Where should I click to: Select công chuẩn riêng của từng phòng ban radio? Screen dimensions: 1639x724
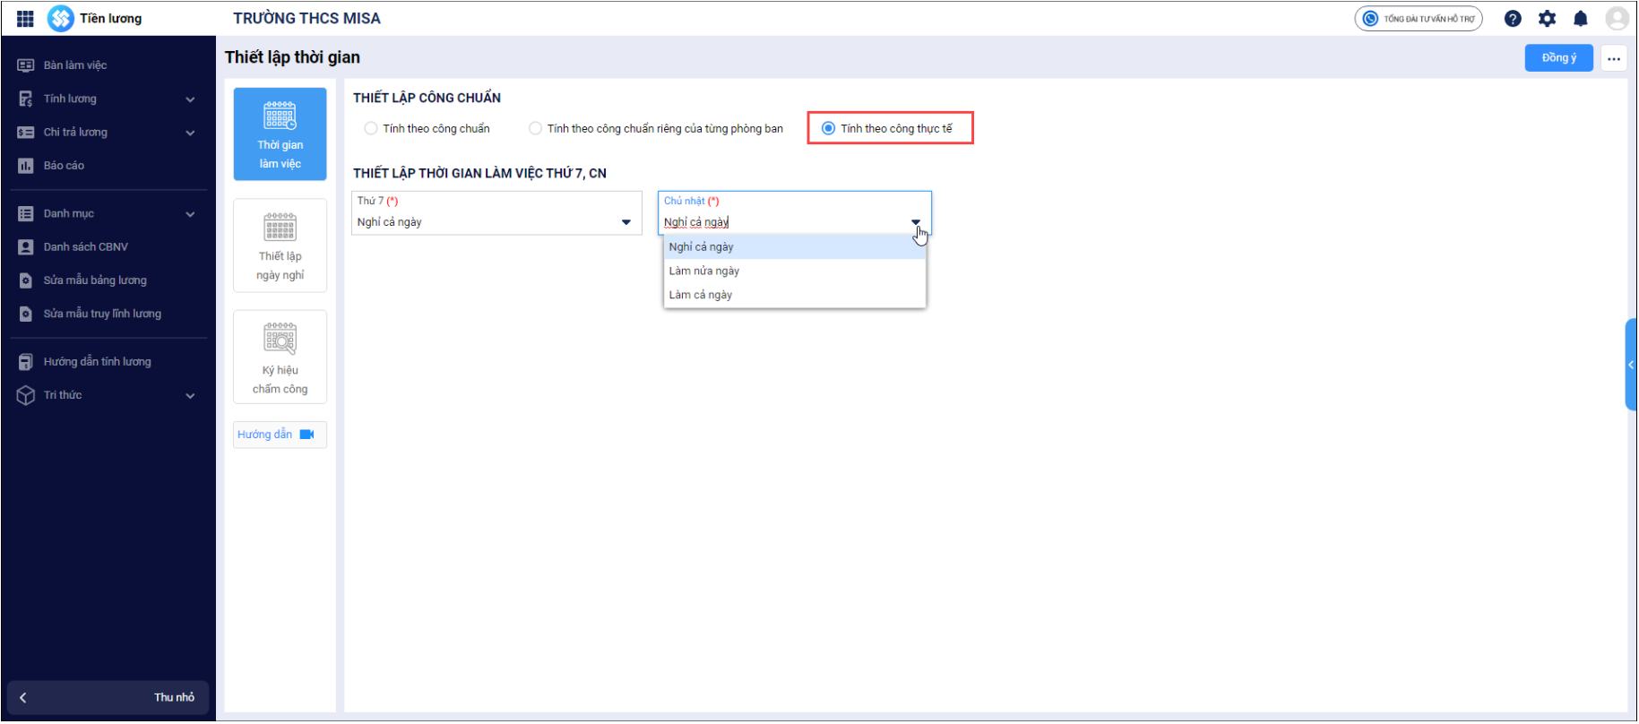[x=535, y=129]
